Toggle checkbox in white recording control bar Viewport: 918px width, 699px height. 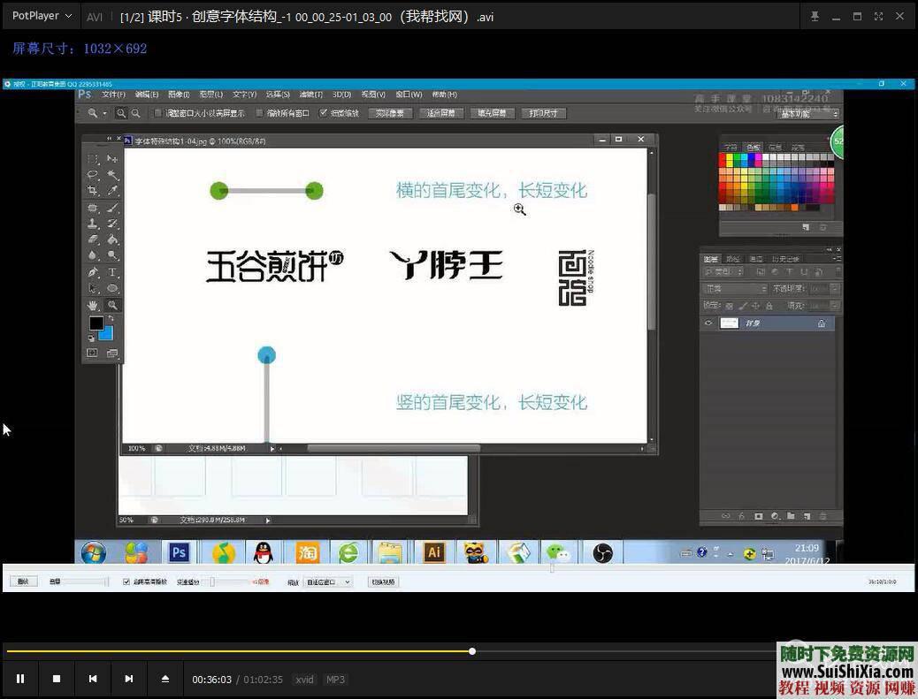coord(126,581)
